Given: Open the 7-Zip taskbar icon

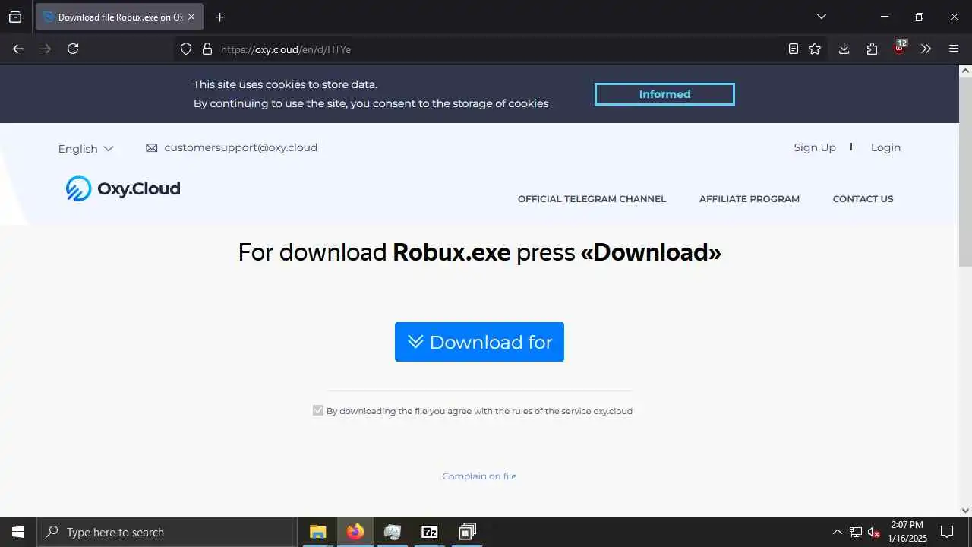Looking at the screenshot, I should 430,532.
